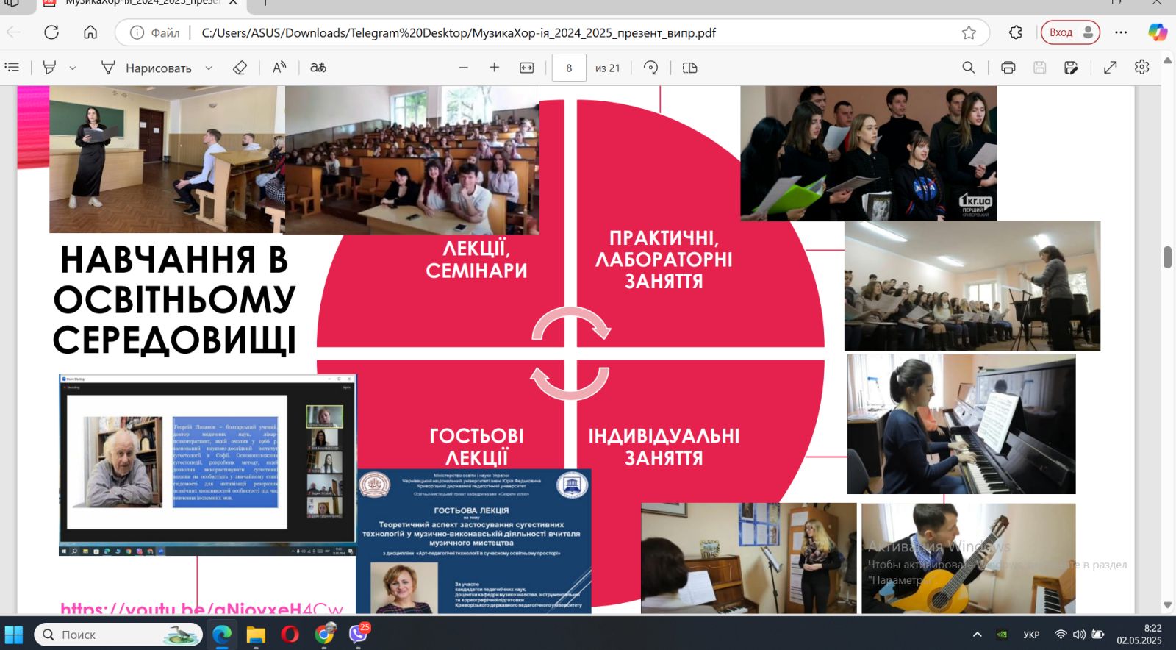1176x650 pixels.
Task: Select the Eraser tool
Action: coord(240,68)
